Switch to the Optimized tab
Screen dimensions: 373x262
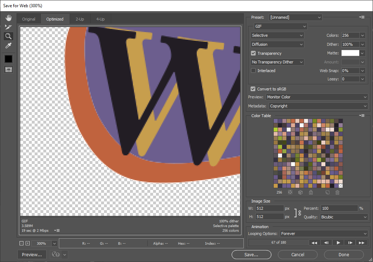[55, 19]
